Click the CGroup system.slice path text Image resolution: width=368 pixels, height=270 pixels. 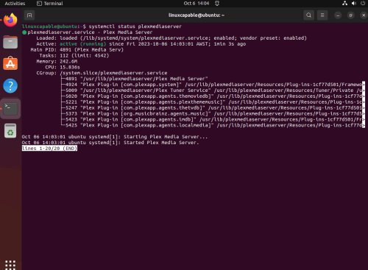coord(113,73)
